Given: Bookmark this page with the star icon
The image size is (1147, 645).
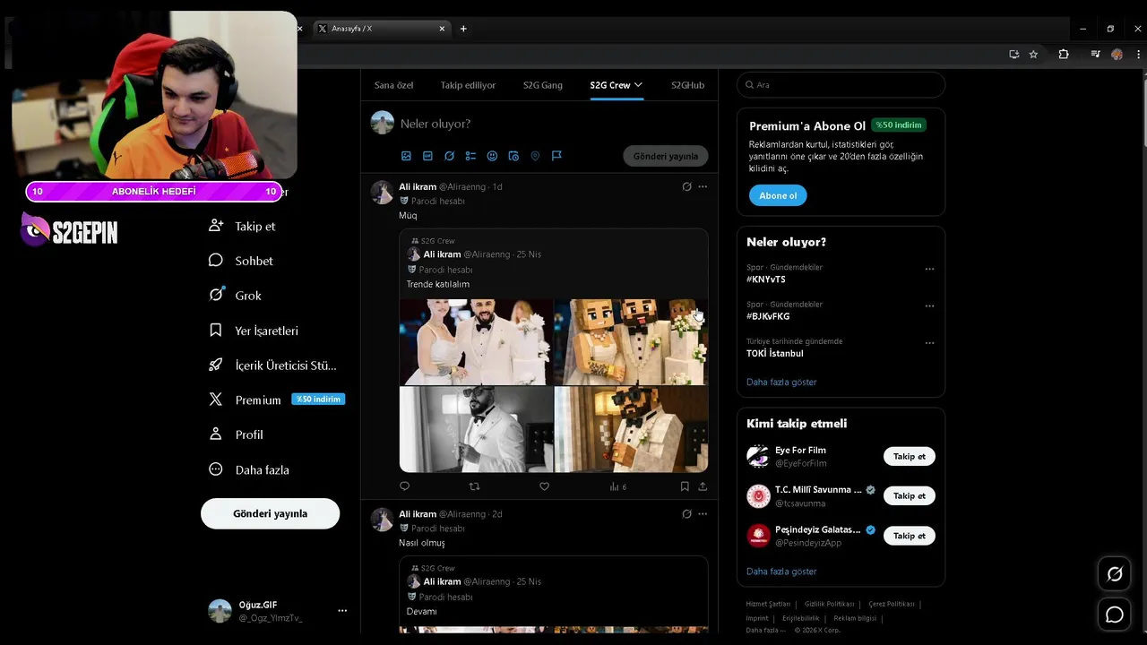Looking at the screenshot, I should (1033, 55).
